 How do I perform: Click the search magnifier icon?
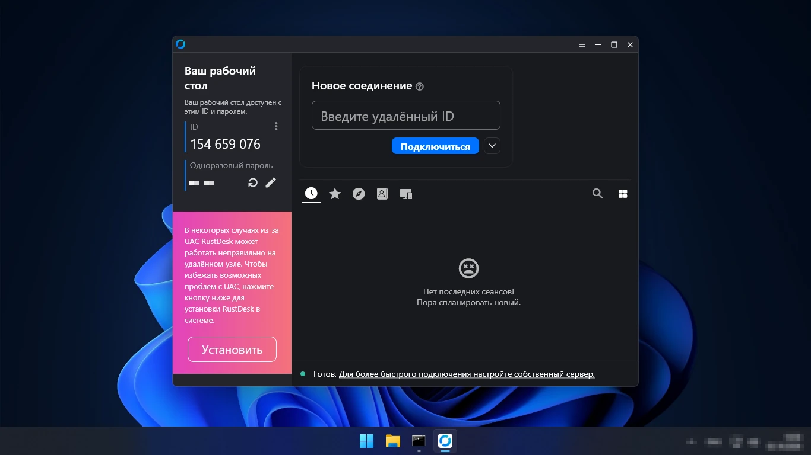click(598, 193)
